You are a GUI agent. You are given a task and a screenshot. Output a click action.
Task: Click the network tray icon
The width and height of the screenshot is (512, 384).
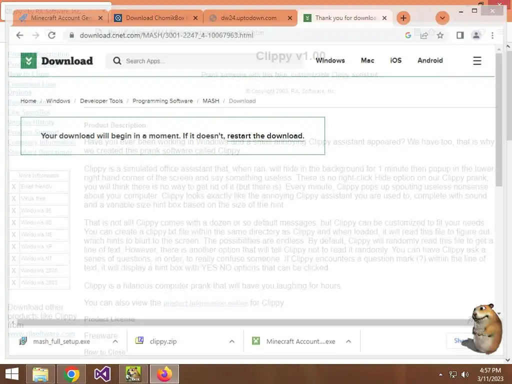coord(453,374)
